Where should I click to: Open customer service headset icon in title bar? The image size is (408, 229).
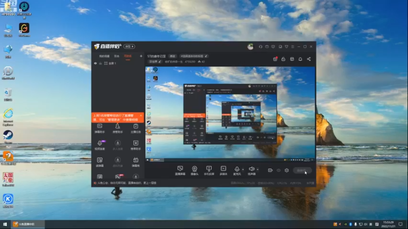[x=261, y=46]
